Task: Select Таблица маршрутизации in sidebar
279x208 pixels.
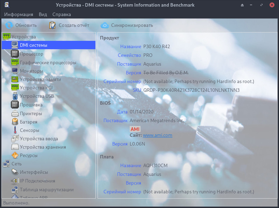Action: [x=47, y=190]
